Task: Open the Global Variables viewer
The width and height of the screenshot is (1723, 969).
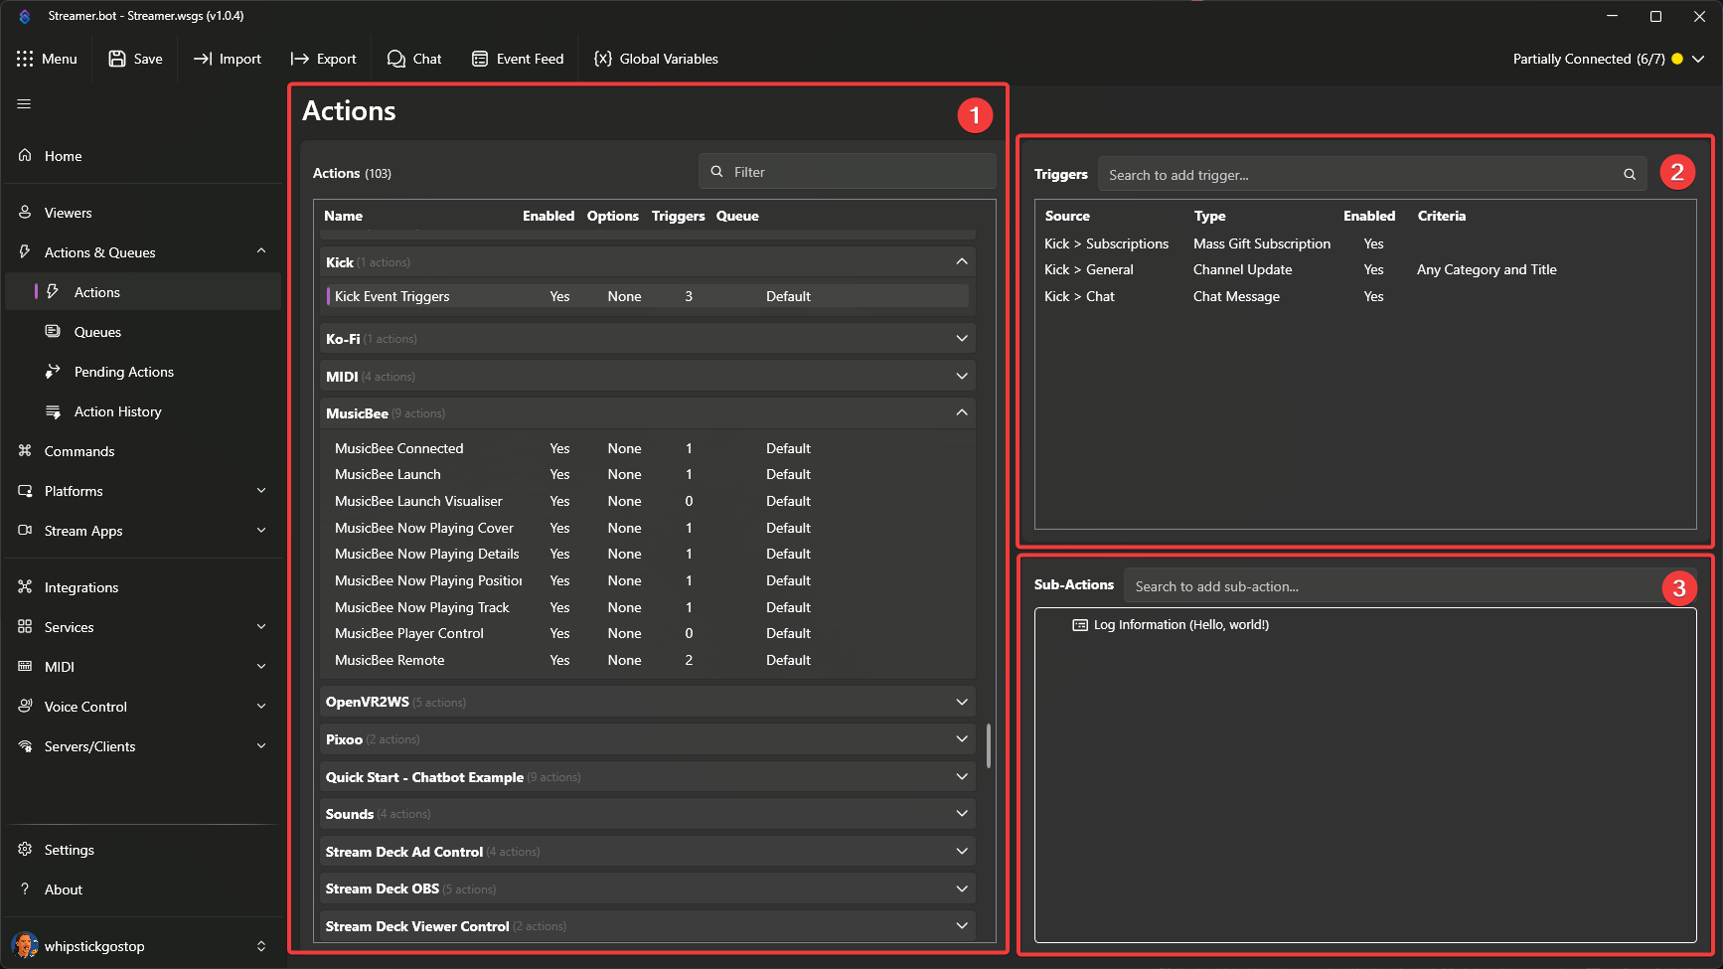Action: point(656,59)
